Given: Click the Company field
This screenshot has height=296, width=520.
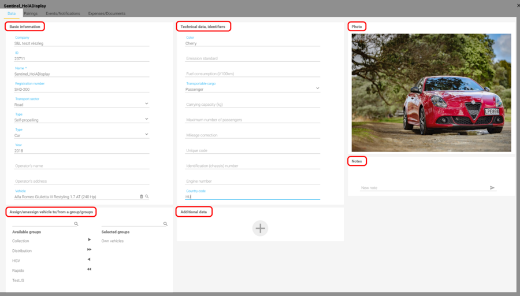Looking at the screenshot, I should coord(81,43).
